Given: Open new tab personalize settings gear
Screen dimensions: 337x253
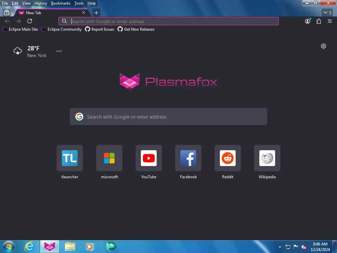Looking at the screenshot, I should coord(324,46).
